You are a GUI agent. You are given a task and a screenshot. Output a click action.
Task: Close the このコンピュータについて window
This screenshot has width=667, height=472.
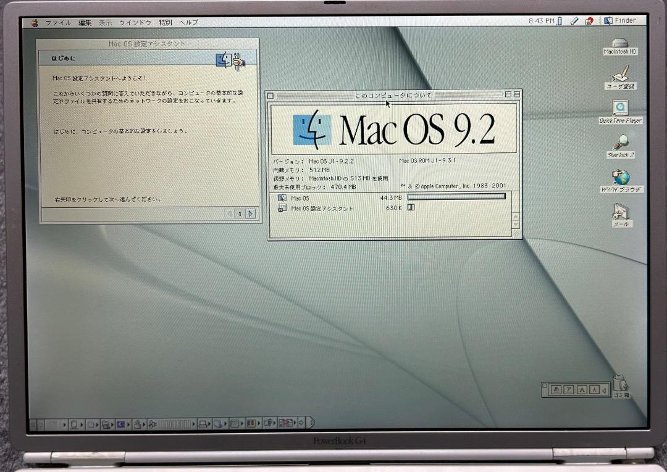point(271,96)
